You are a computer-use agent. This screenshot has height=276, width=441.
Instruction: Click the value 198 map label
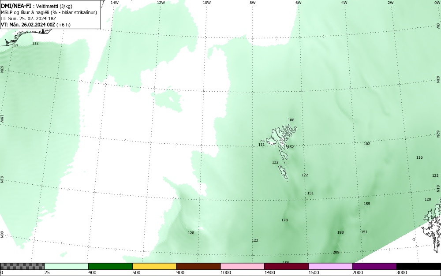tap(340, 232)
